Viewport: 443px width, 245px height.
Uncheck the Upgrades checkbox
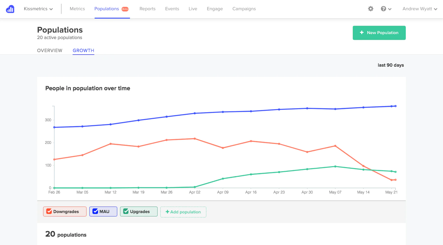coord(126,212)
